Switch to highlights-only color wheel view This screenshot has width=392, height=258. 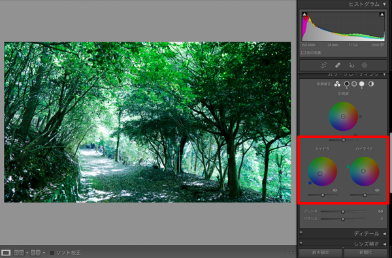[x=362, y=84]
